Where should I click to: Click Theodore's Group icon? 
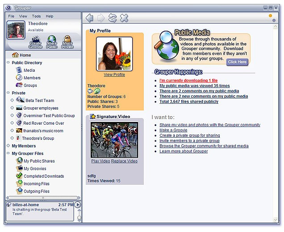(18, 138)
